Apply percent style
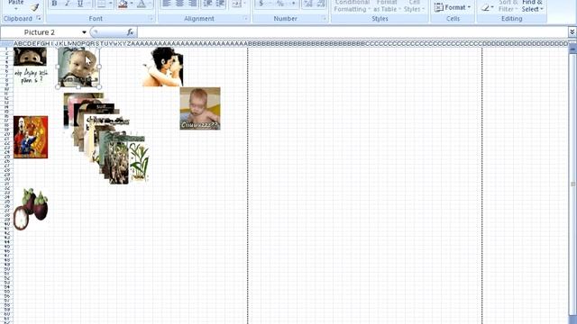The height and width of the screenshot is (324, 577). tap(280, 4)
